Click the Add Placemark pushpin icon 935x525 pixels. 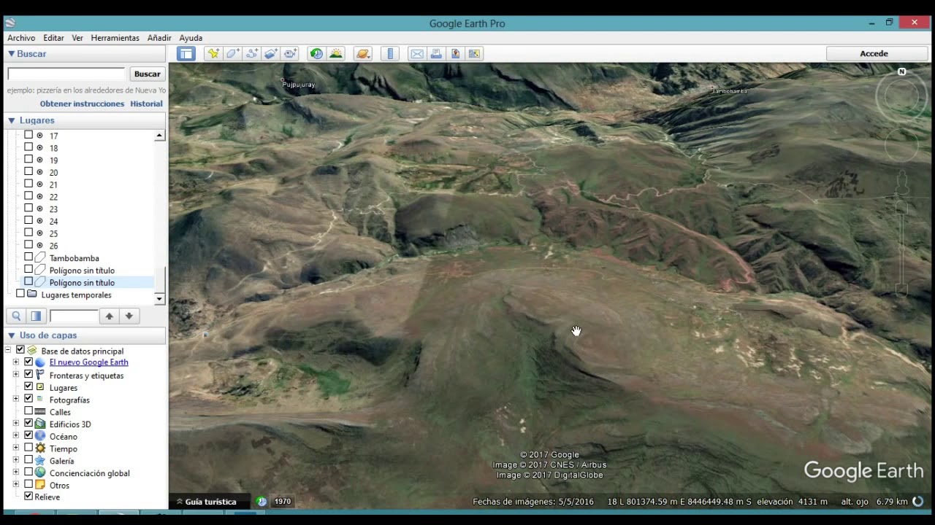(213, 53)
